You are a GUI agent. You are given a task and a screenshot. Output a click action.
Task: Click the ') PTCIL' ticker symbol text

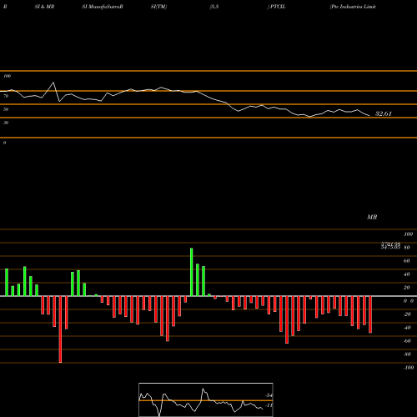(276, 7)
